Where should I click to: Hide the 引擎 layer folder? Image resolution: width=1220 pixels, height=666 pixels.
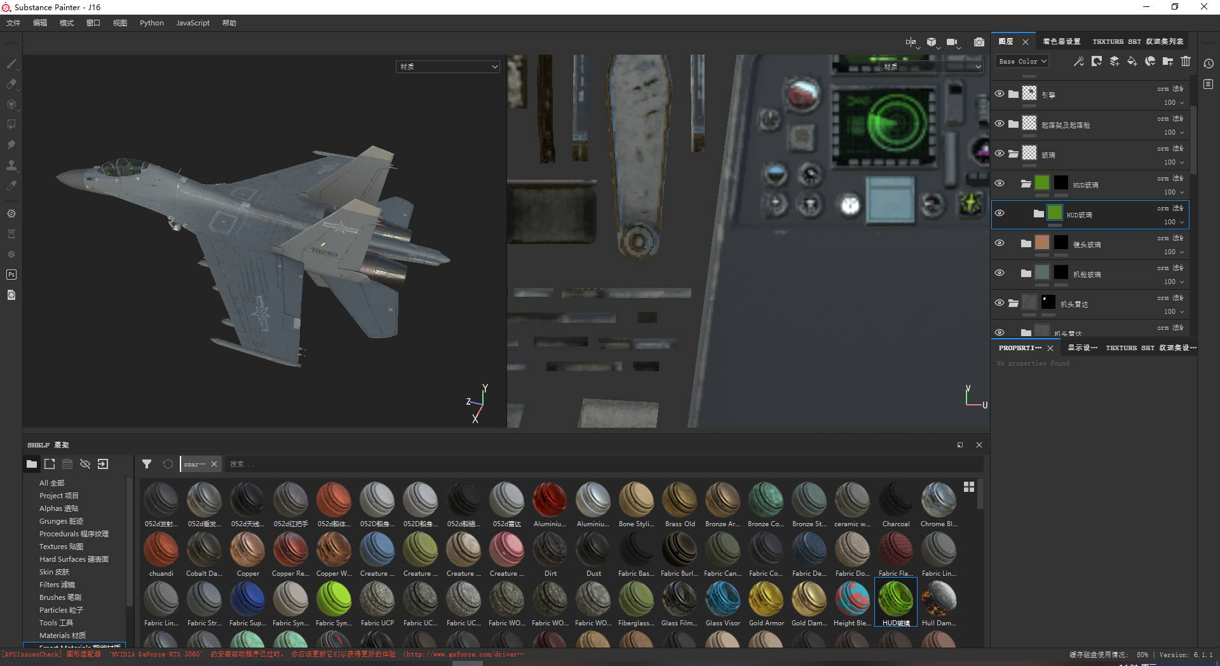[x=1000, y=93]
